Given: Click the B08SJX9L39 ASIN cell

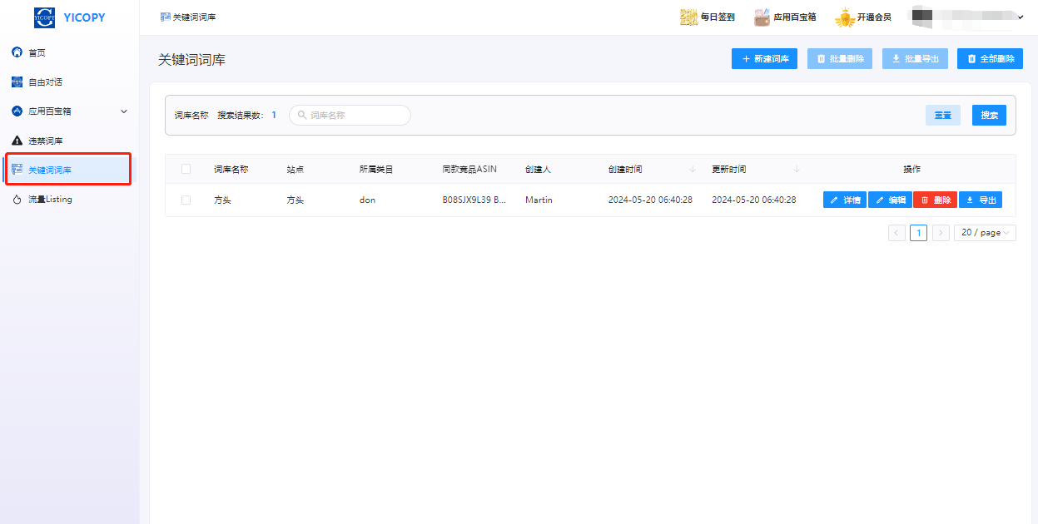Looking at the screenshot, I should point(474,200).
